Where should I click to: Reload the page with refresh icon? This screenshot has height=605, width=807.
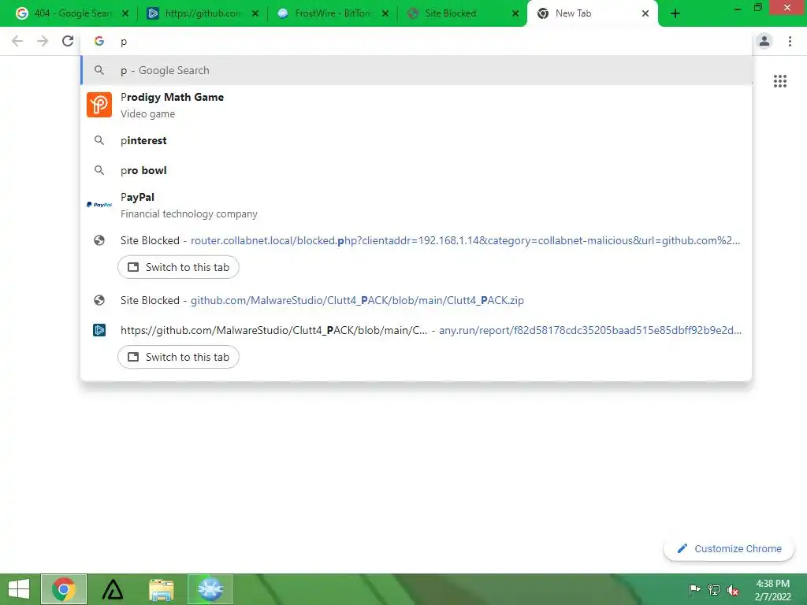68,41
